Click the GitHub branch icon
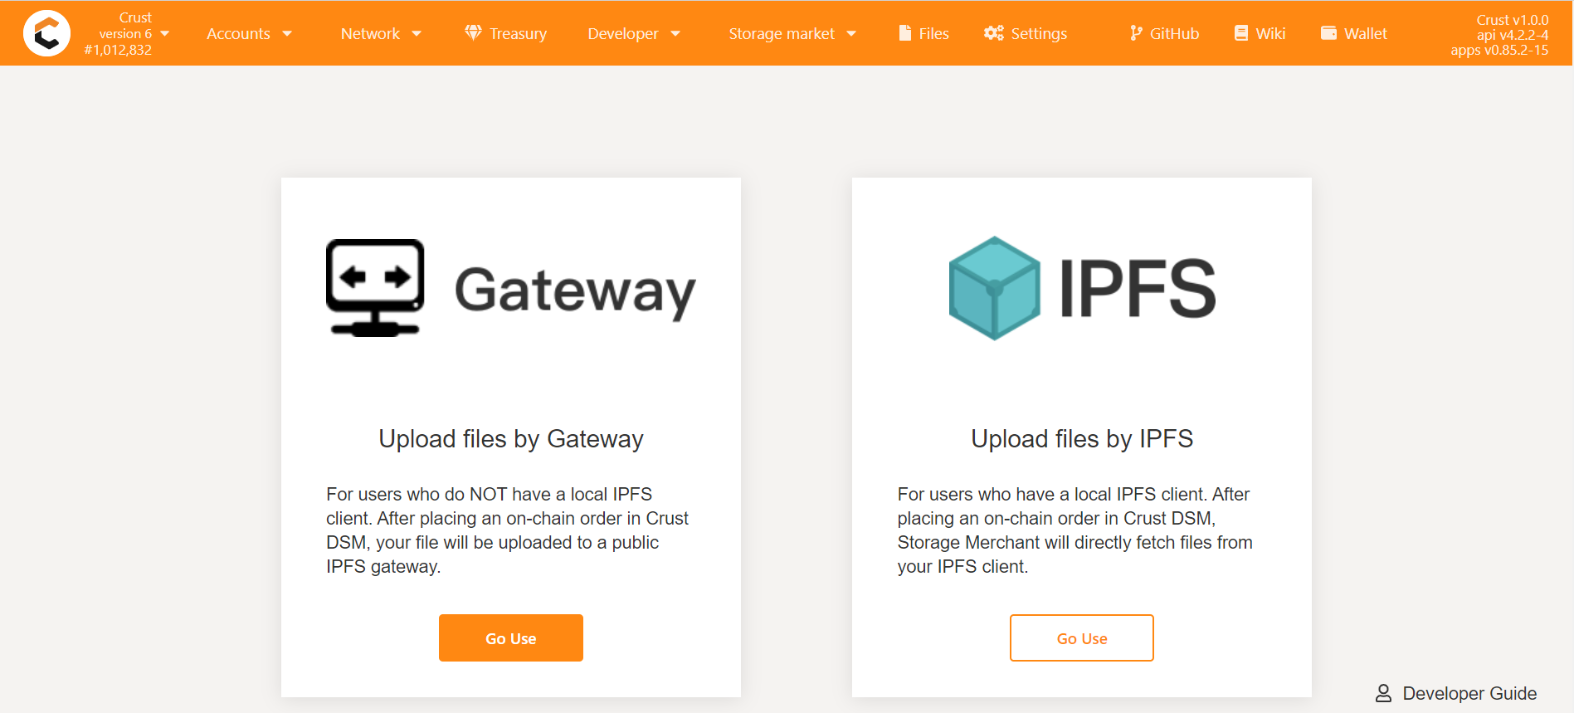The width and height of the screenshot is (1574, 713). pyautogui.click(x=1136, y=33)
